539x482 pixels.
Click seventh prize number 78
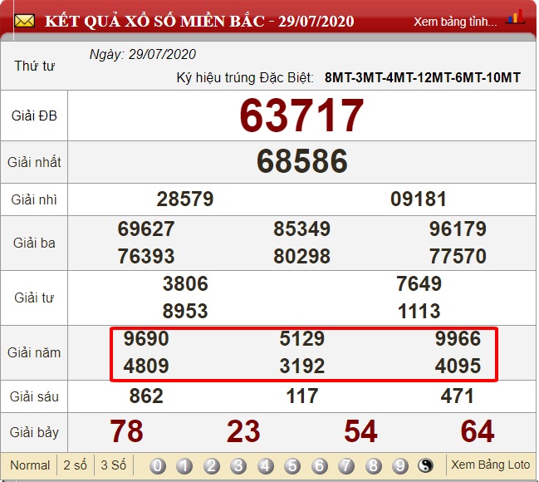tap(126, 431)
